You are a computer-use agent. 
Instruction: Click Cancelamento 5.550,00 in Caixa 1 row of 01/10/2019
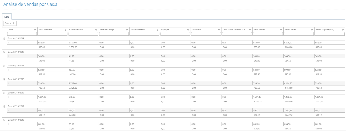(x=73, y=43)
